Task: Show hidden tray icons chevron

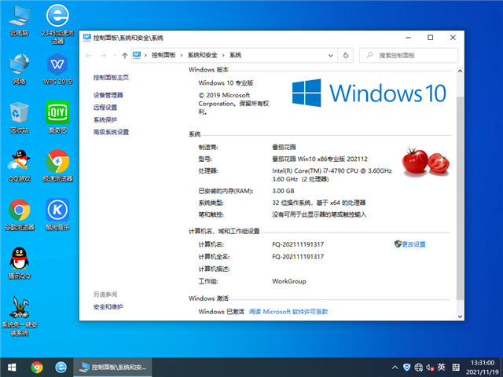Action: (395, 368)
